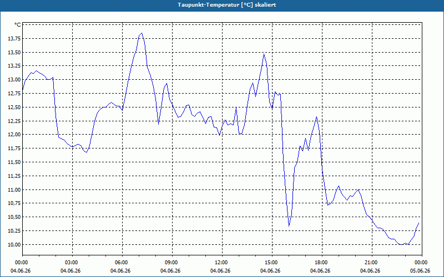Click the 10,00 axis label
The height and width of the screenshot is (277, 444).
pyautogui.click(x=13, y=245)
